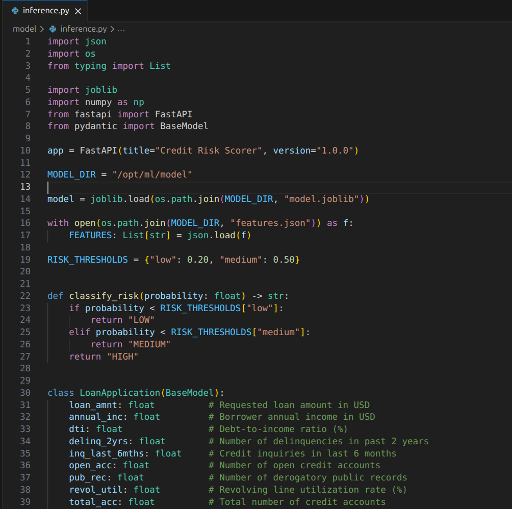Click the Python icon in the breadcrumb bar
This screenshot has height=509, width=512.
click(53, 29)
